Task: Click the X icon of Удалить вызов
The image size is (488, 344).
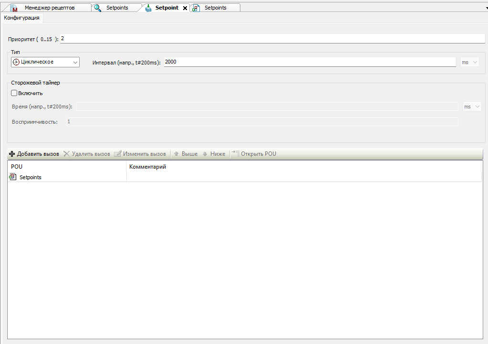Action: (x=67, y=154)
